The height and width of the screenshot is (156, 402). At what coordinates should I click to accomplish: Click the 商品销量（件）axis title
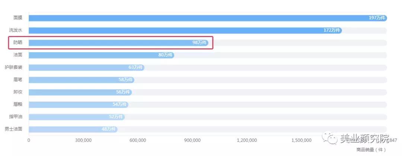point(368,149)
